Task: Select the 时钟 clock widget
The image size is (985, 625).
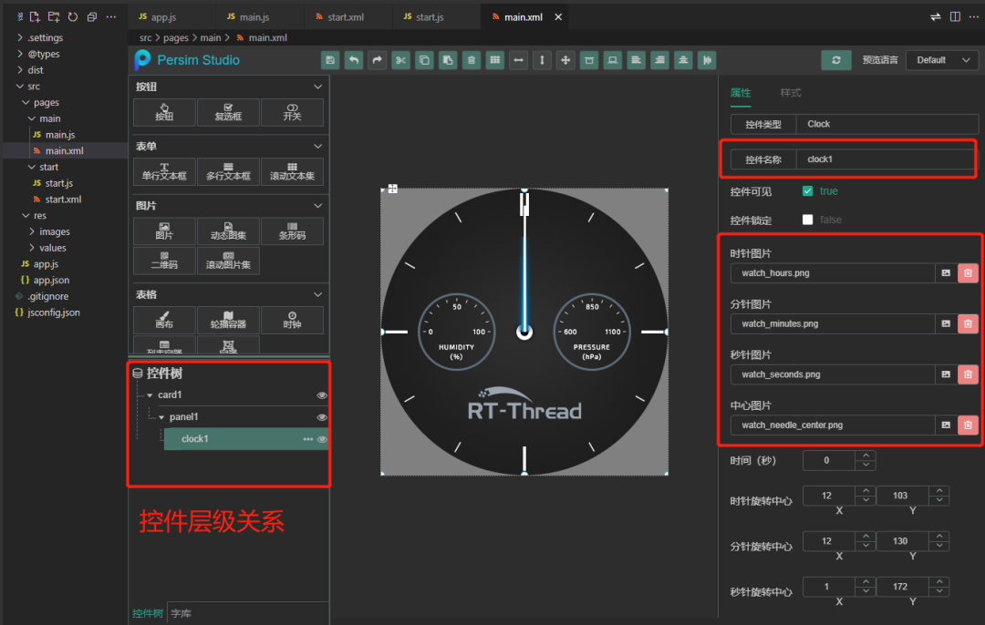Action: (292, 320)
